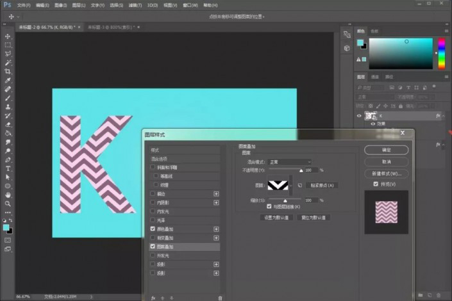
Task: Switch to the 未标题-3 document tab
Action: (112, 27)
